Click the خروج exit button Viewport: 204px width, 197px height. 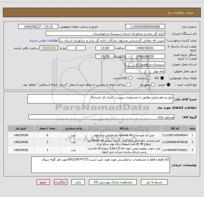click(x=43, y=182)
